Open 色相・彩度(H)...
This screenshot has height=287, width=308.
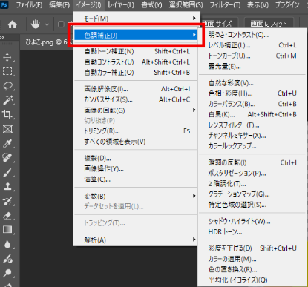pyautogui.click(x=253, y=93)
